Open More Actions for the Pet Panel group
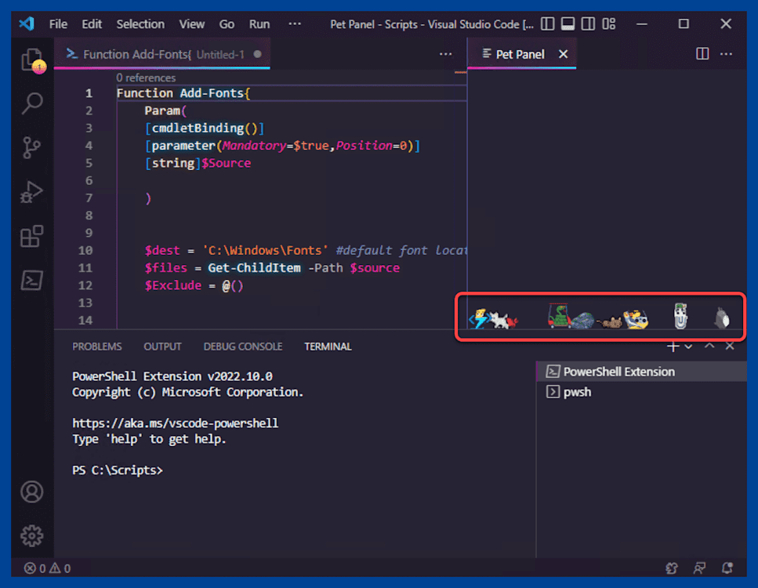Image resolution: width=758 pixels, height=588 pixels. tap(726, 53)
